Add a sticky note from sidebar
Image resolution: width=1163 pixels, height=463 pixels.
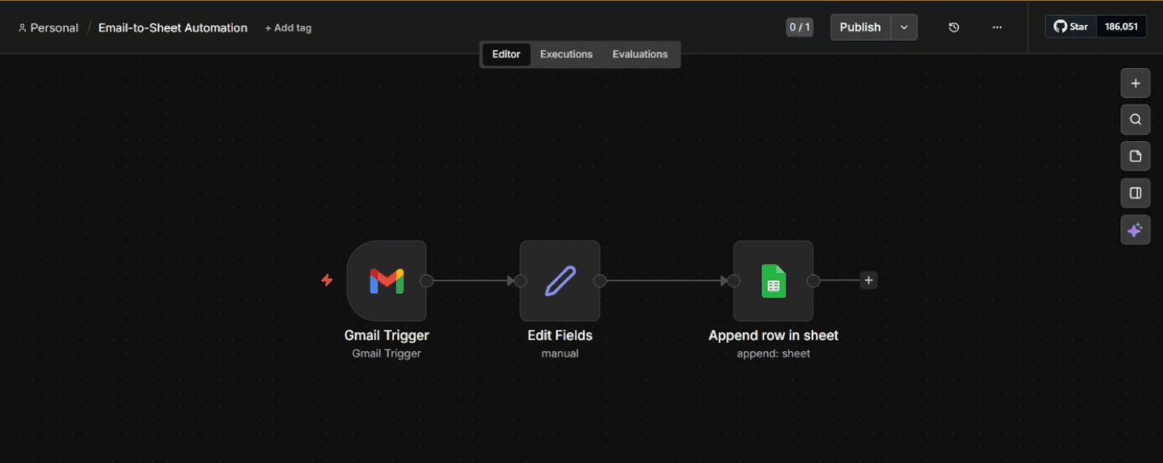(x=1136, y=156)
